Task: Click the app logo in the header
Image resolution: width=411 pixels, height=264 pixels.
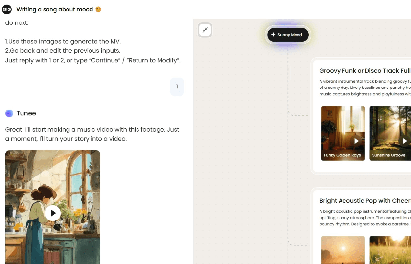Action: pyautogui.click(x=7, y=9)
